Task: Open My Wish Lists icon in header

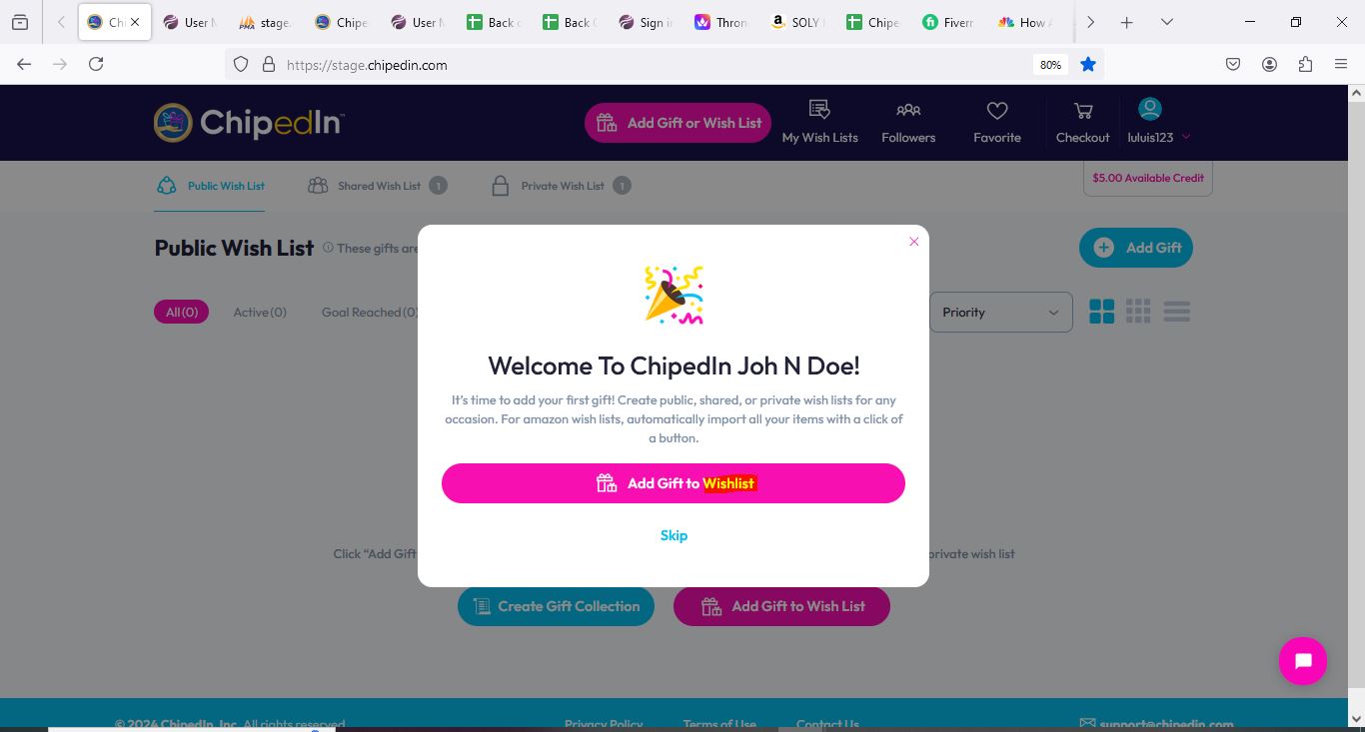Action: pyautogui.click(x=819, y=110)
